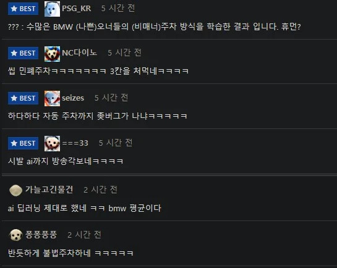Select the seizes username

click(x=73, y=98)
